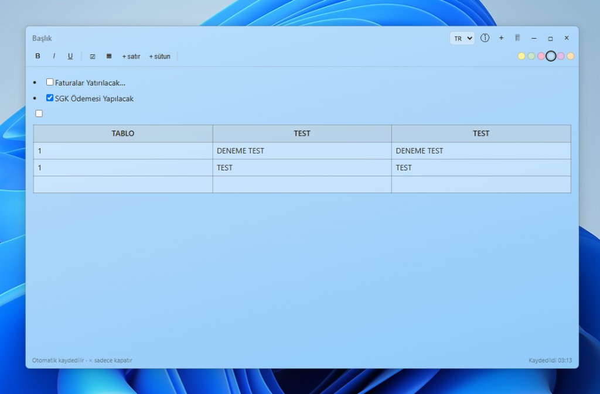Click the middle column DENEME TEST cell
600x394 pixels.
(302, 151)
